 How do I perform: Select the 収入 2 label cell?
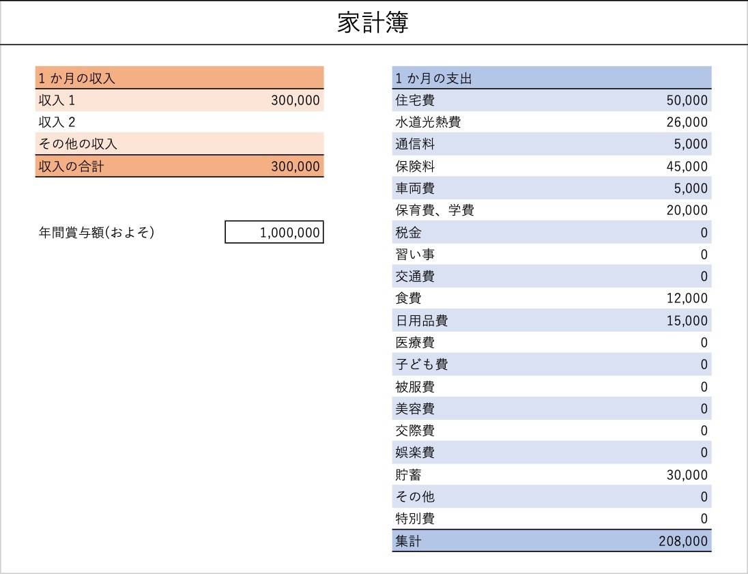click(x=57, y=122)
